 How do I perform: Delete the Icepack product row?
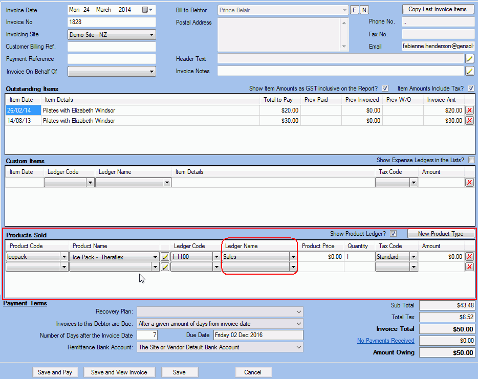(x=469, y=257)
